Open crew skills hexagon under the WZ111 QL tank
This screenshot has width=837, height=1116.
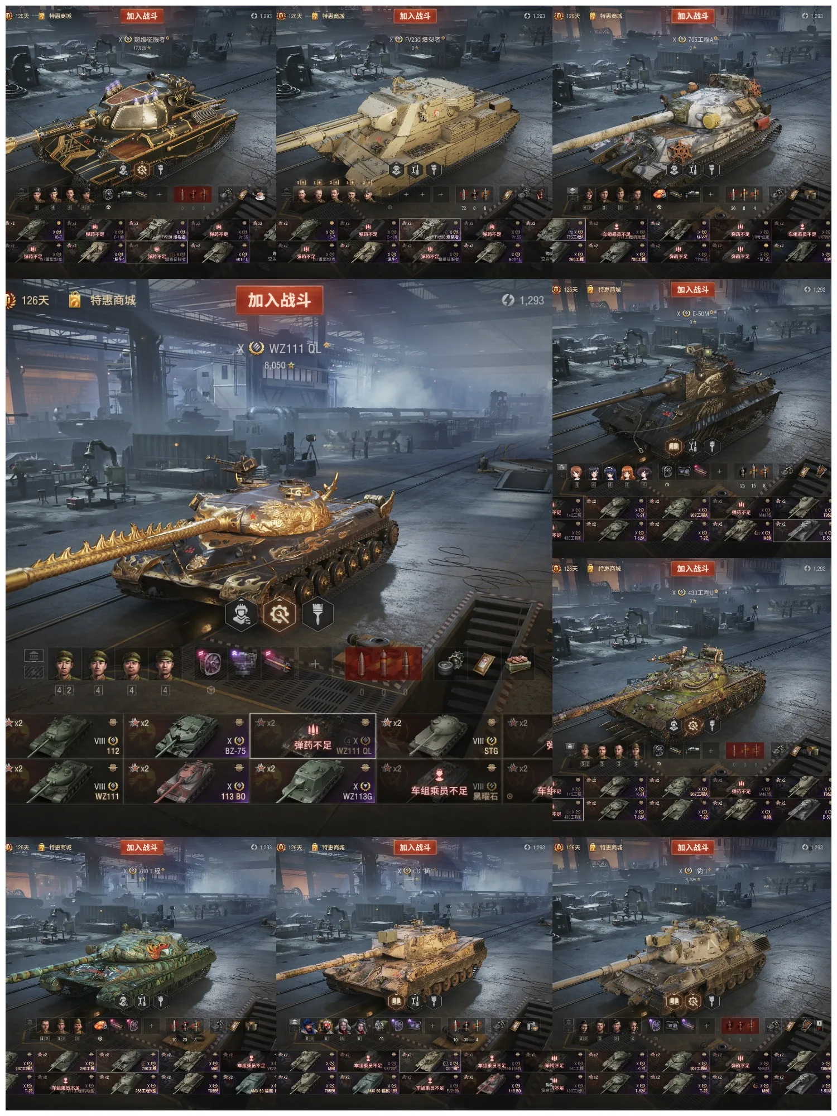click(241, 614)
